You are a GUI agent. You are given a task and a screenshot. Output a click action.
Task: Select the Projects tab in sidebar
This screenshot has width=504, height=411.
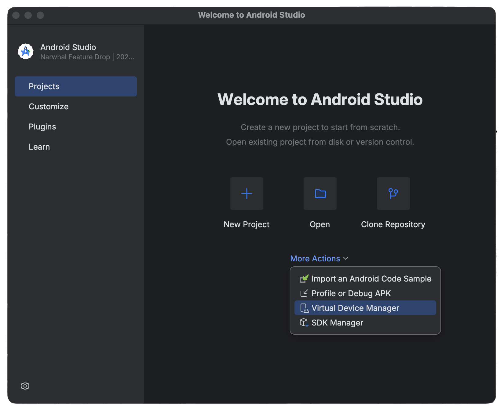[76, 86]
